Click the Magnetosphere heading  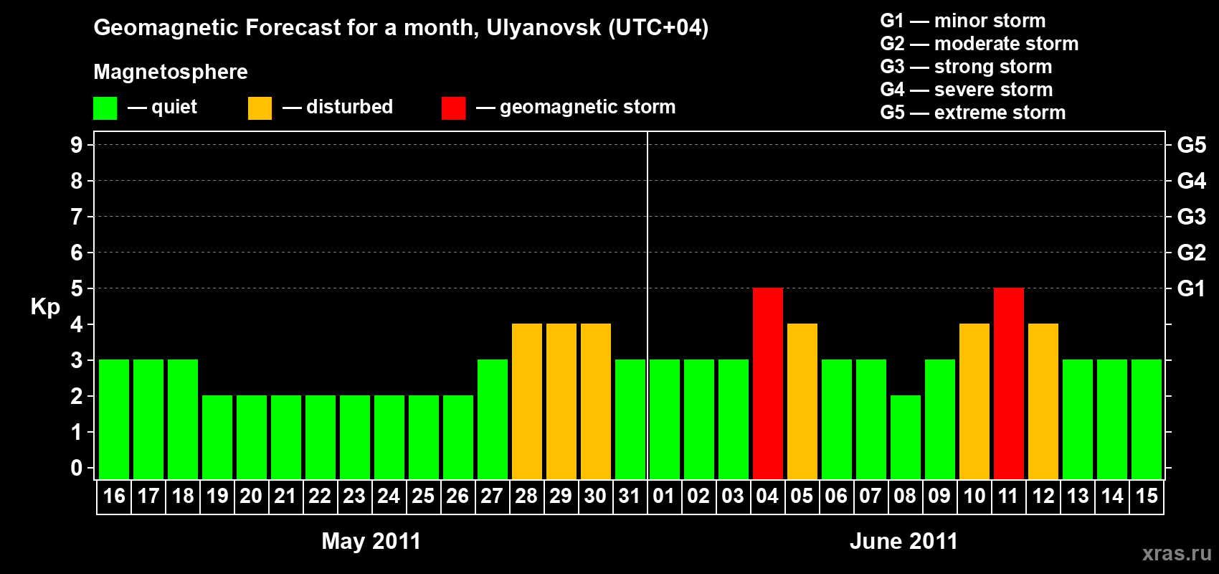[171, 72]
